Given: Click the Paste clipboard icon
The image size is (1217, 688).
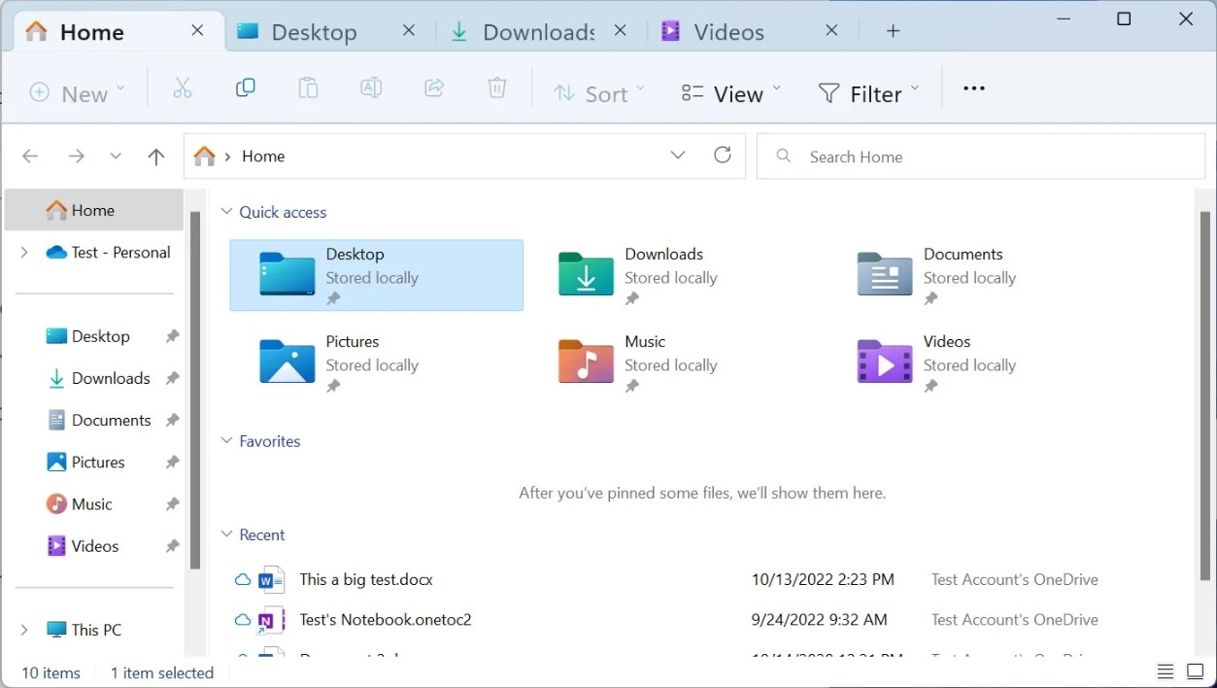Looking at the screenshot, I should 308,89.
